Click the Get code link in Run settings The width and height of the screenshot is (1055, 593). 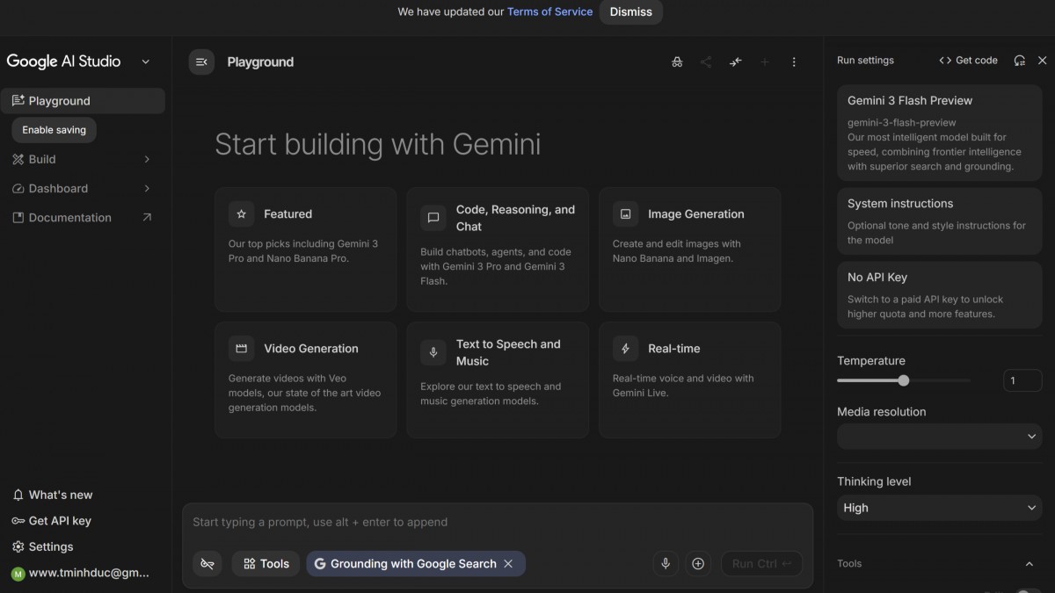(968, 60)
